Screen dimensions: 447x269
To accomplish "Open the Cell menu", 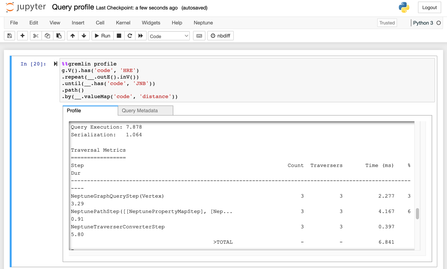I will click(100, 23).
